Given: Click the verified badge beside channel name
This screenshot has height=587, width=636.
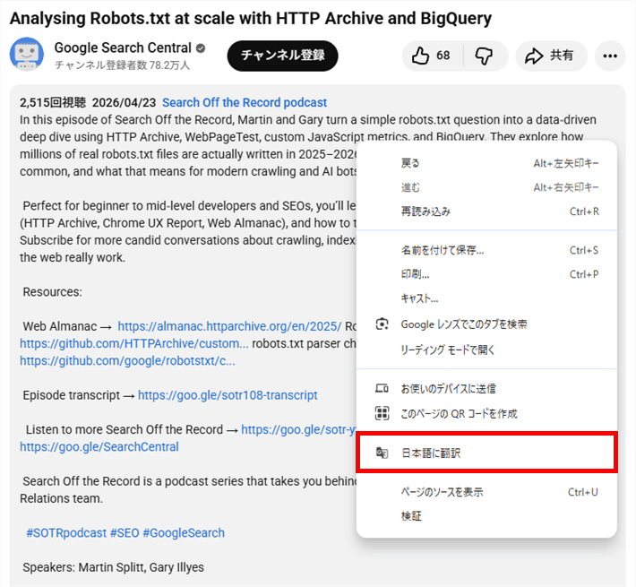Looking at the screenshot, I should click(201, 48).
